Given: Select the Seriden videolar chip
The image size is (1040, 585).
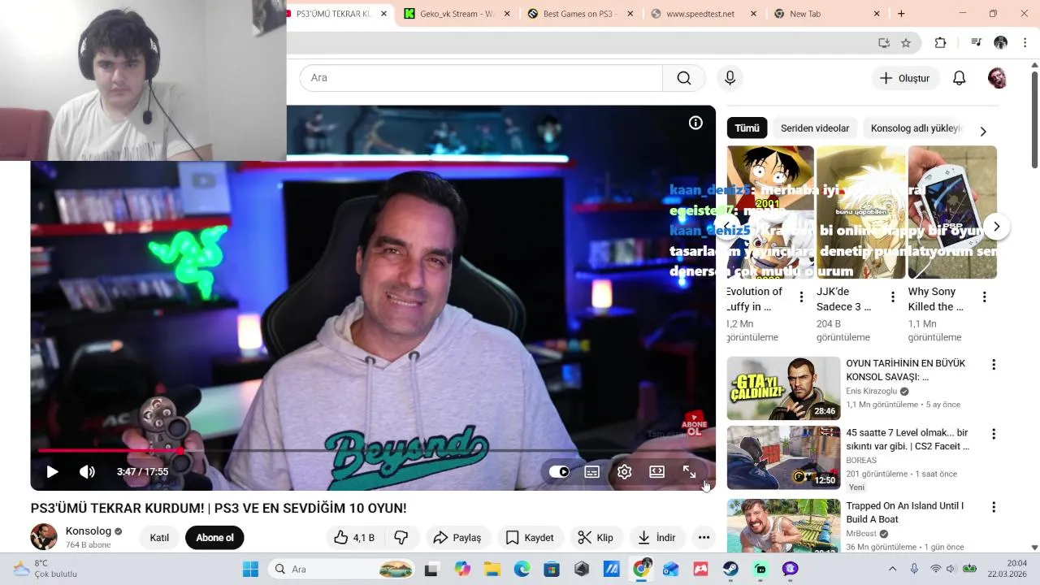Looking at the screenshot, I should 815,128.
